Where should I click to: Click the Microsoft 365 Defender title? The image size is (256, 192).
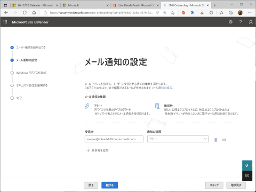tap(30, 22)
